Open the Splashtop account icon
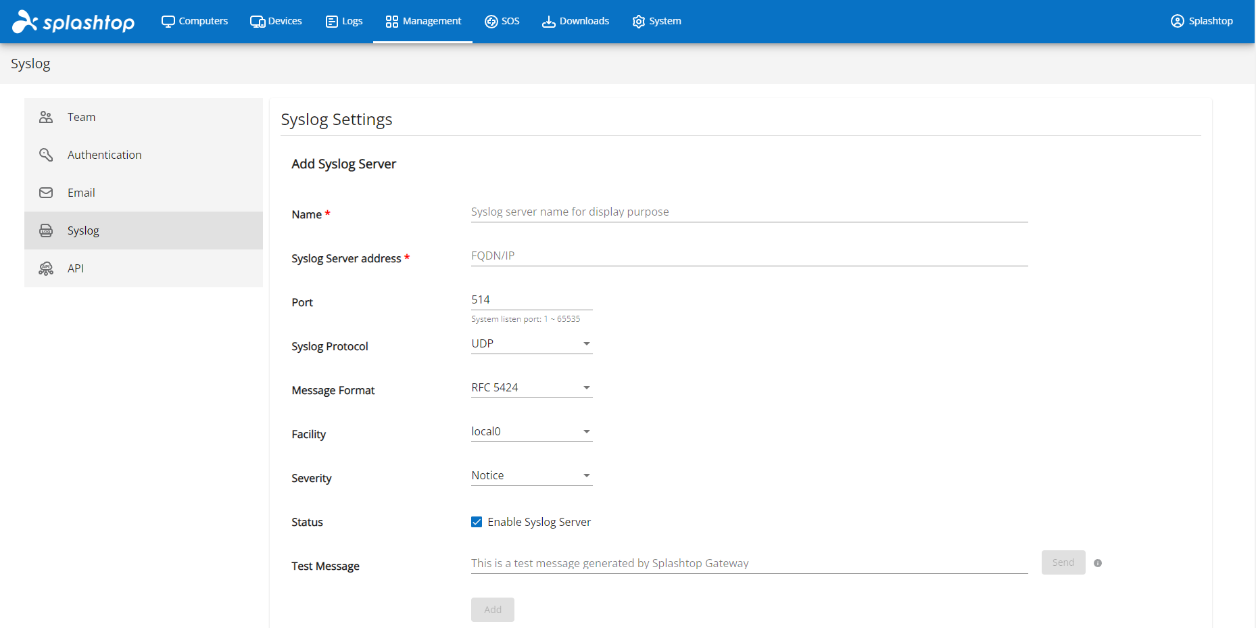Viewport: 1256px width, 628px height. point(1176,21)
